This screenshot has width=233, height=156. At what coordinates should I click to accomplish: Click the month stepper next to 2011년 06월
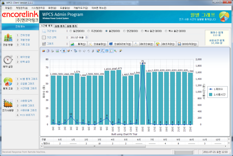(87, 37)
